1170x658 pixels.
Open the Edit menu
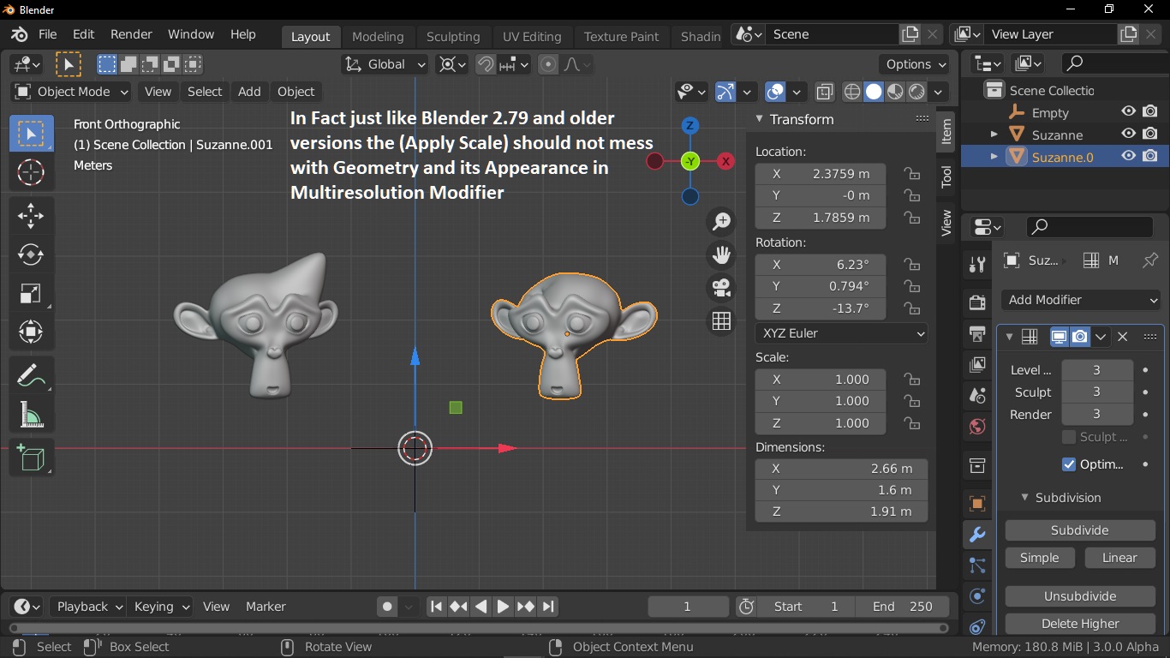point(83,34)
